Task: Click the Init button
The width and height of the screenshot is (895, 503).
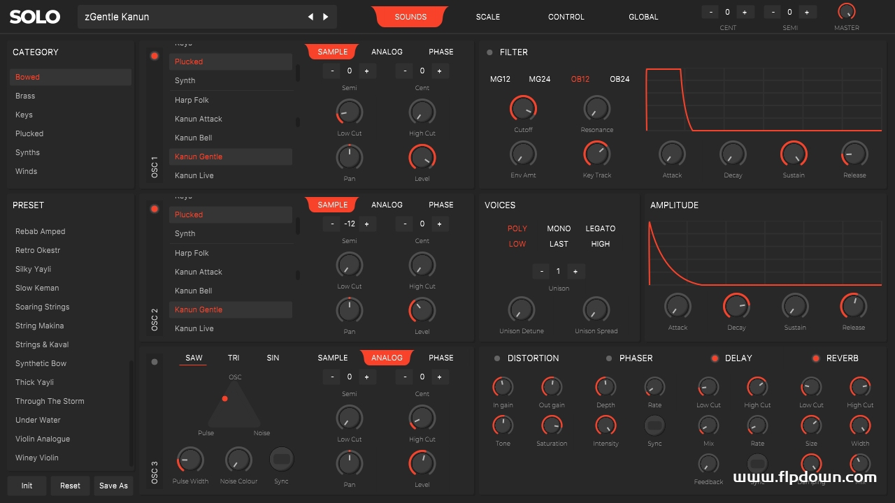Action: (27, 486)
